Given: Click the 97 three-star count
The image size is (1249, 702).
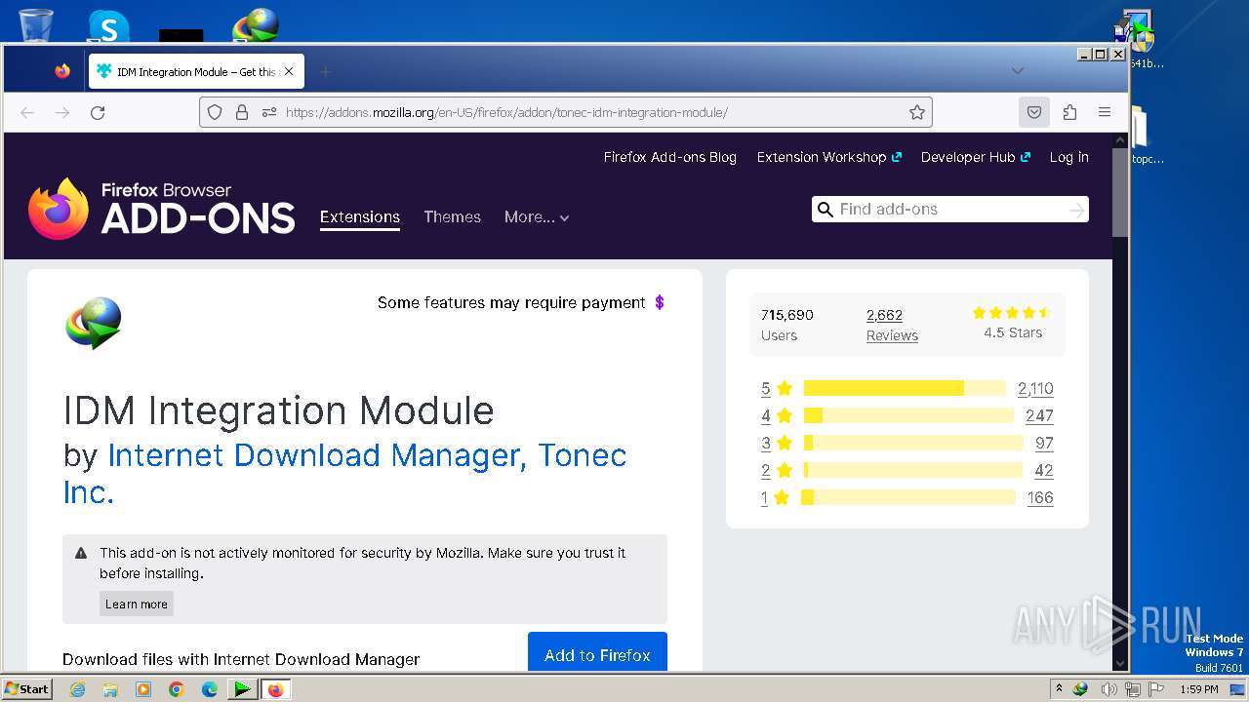Looking at the screenshot, I should [x=1044, y=443].
